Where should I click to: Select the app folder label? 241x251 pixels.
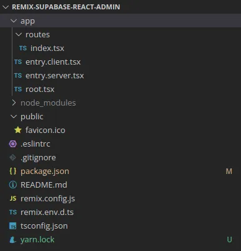[x=28, y=21]
